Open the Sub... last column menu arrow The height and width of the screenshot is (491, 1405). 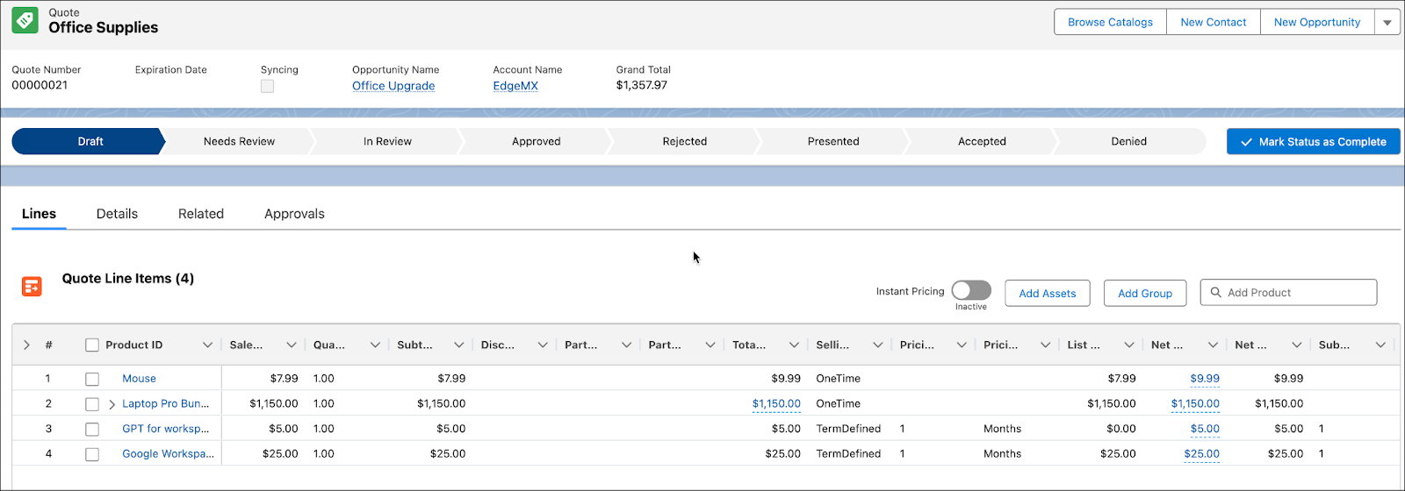1380,345
